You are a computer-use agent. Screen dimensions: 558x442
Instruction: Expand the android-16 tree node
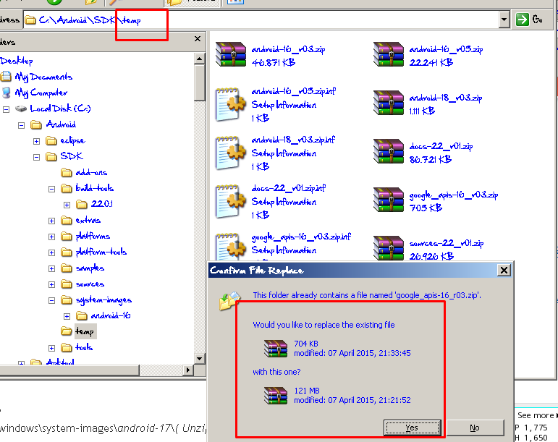[x=67, y=316]
